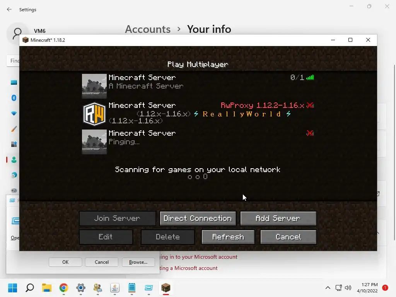Click green signal bars of first server

pos(310,77)
